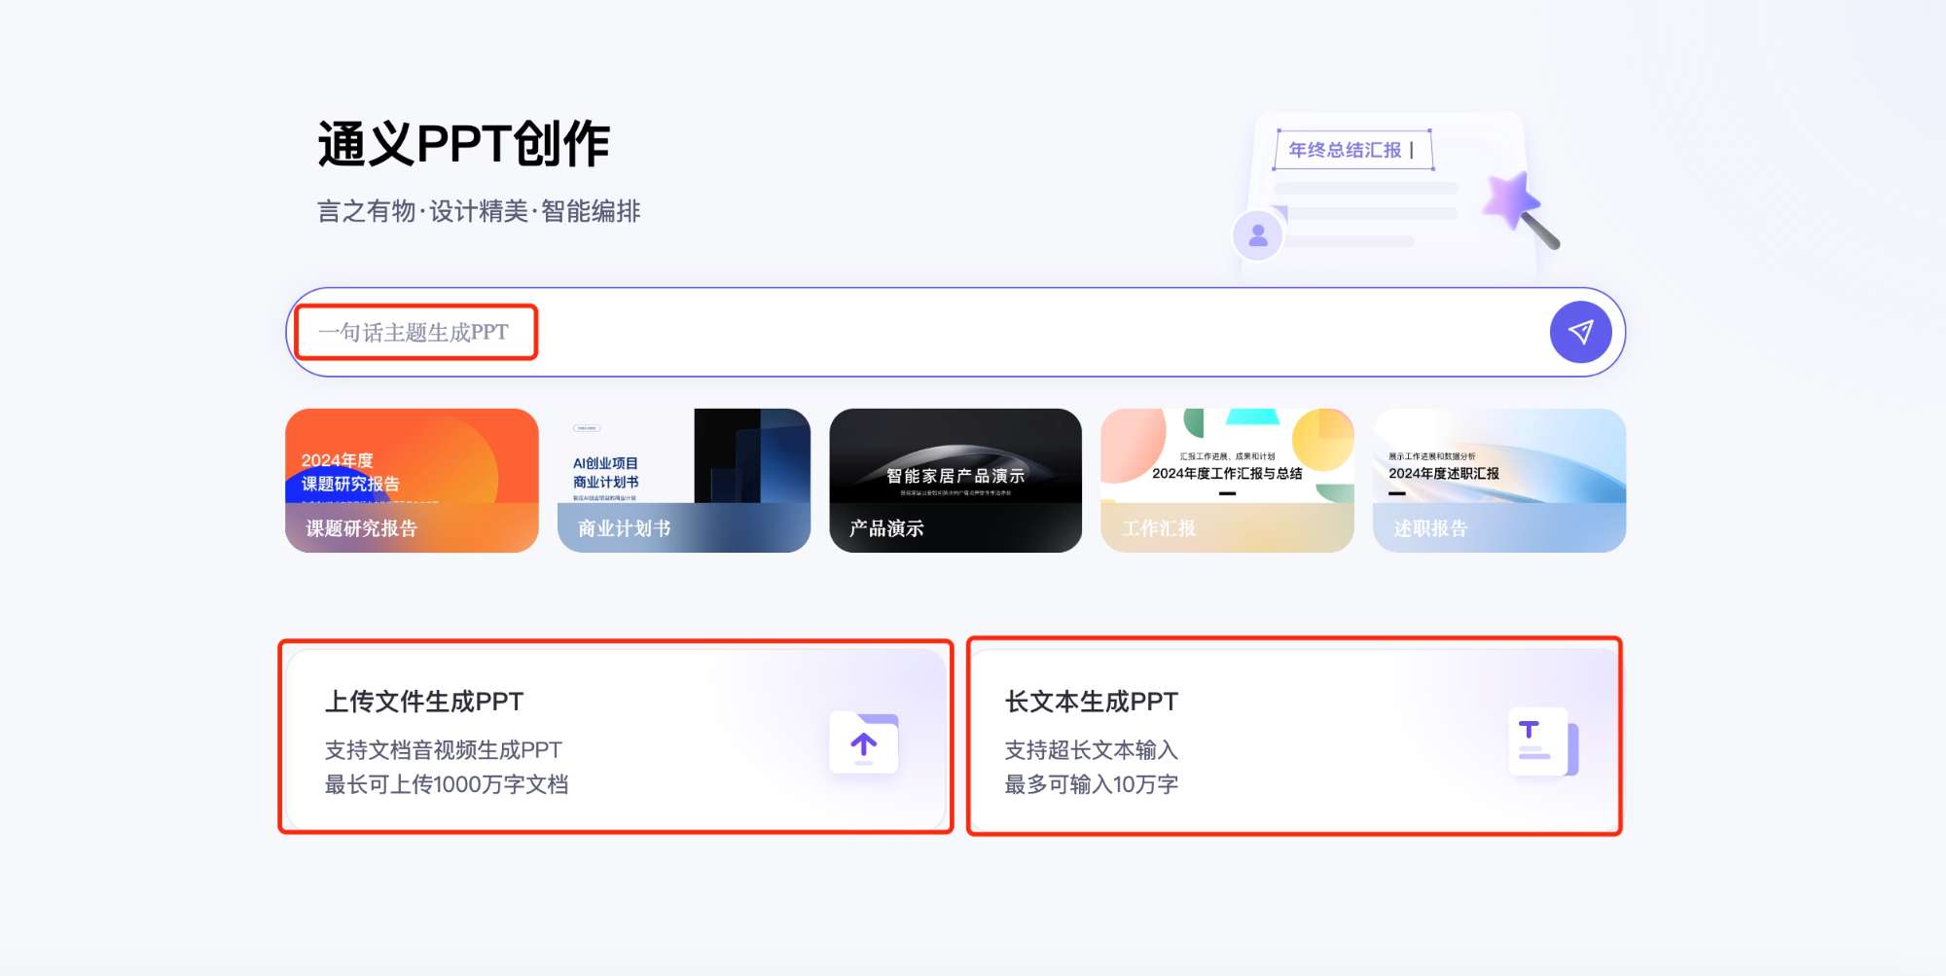1946x976 pixels.
Task: Click the 言之有物·设计精美·智能编排 subtitle
Action: [479, 211]
